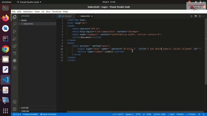This screenshot has width=207, height=116.
Task: Open the Explorer view in activity bar
Action: pos(15,17)
